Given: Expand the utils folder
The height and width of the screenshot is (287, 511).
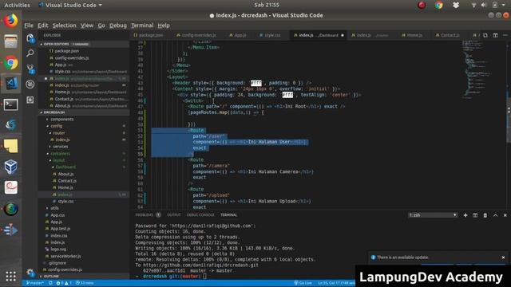Looking at the screenshot, I should pos(54,208).
